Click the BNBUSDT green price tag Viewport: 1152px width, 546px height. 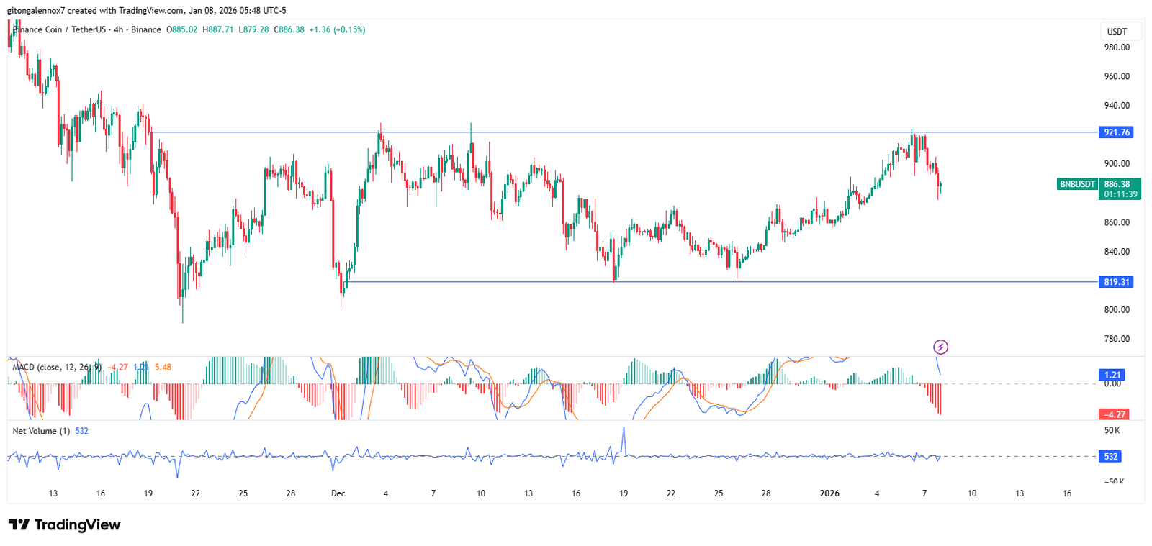click(x=1077, y=184)
